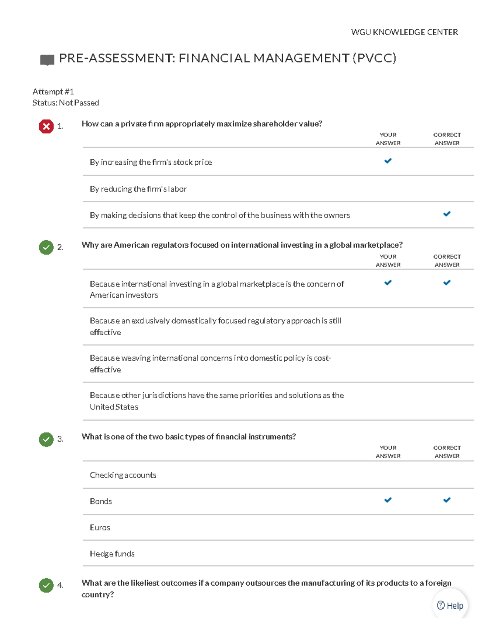
Task: Click correct-answer checkmark for keeping owner control
Action: point(447,214)
